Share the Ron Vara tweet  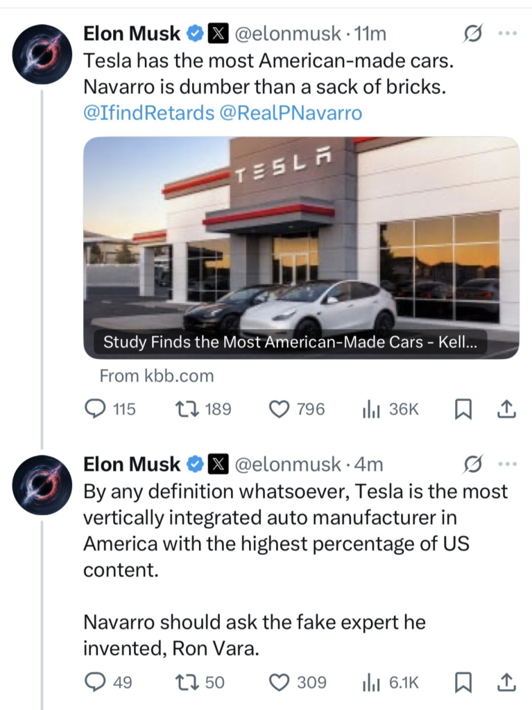[507, 683]
